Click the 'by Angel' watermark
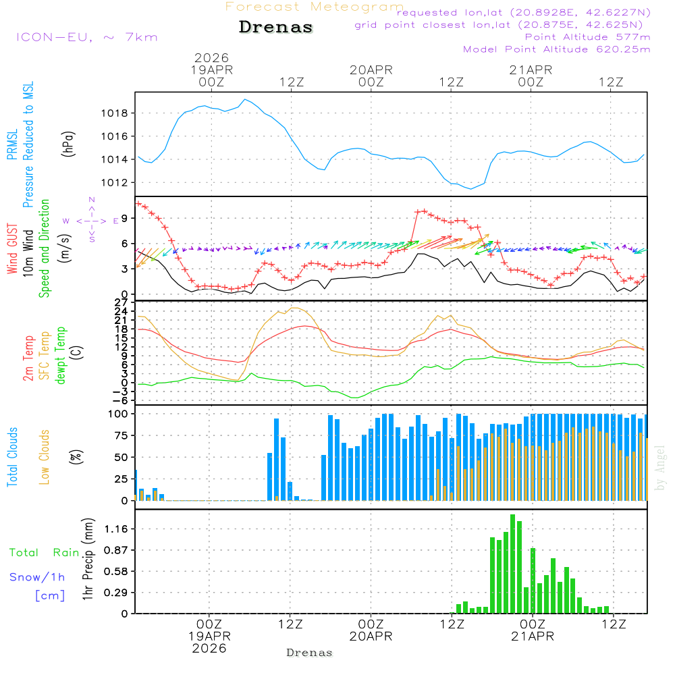The width and height of the screenshot is (675, 675). pyautogui.click(x=660, y=468)
